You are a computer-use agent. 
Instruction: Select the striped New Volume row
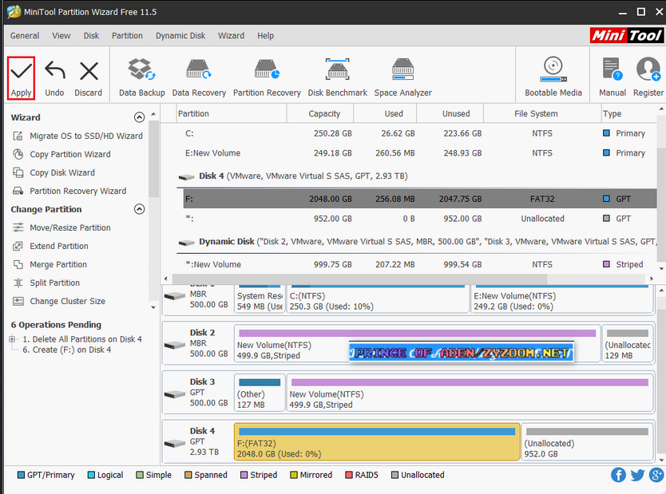[420, 264]
